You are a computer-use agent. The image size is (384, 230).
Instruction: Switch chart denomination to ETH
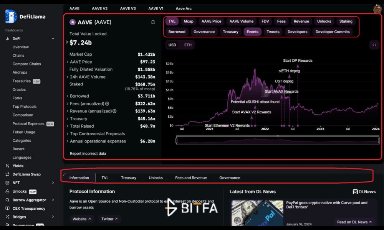[188, 45]
